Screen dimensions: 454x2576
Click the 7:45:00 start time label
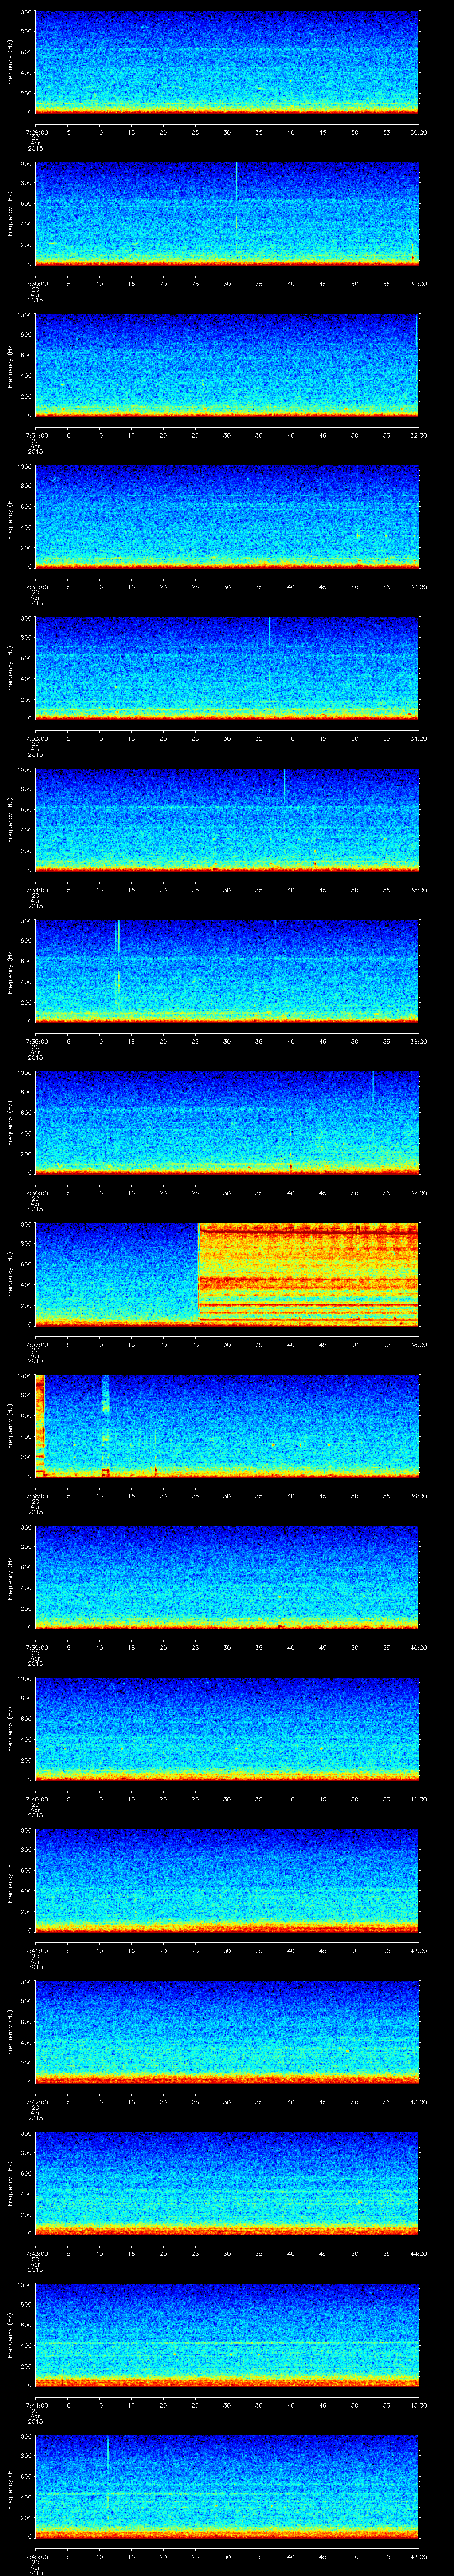[x=35, y=2556]
